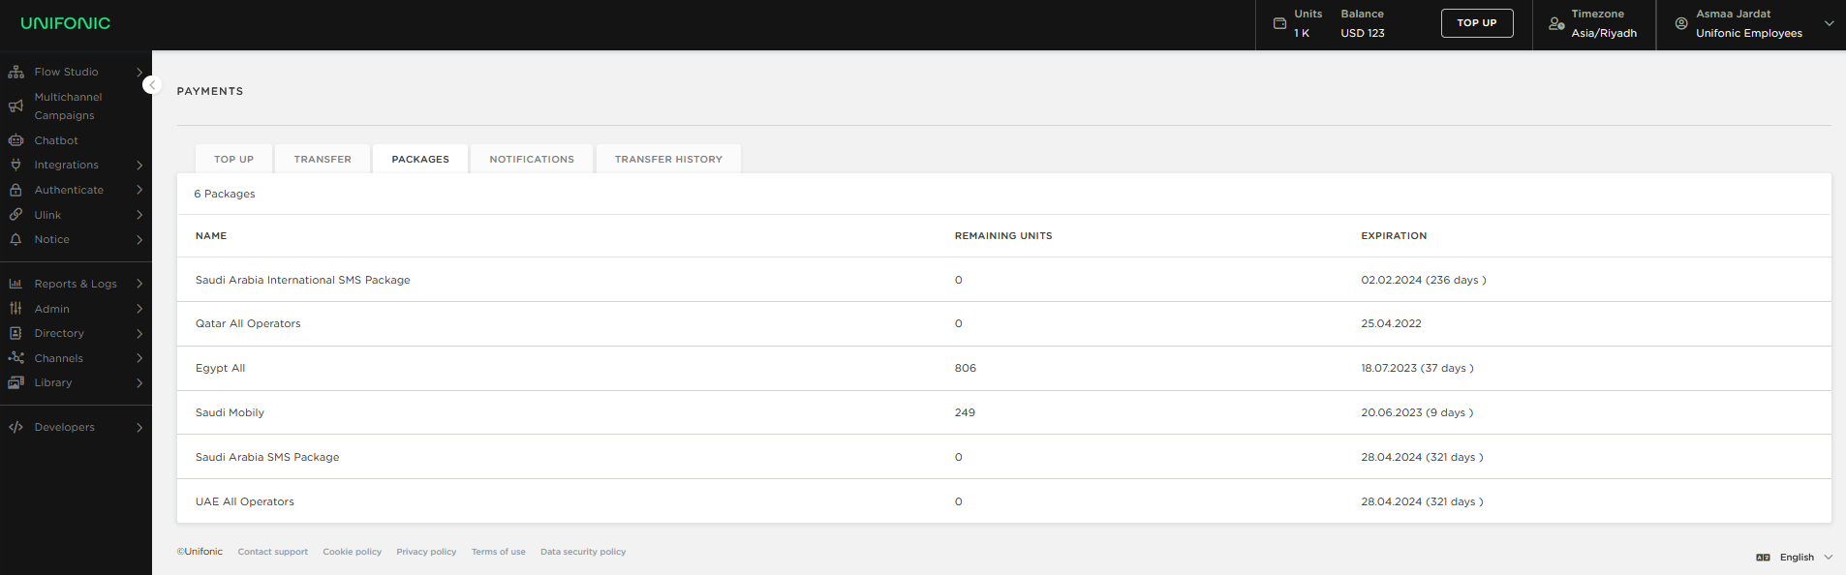Open Flow Studio sidebar icon
The image size is (1846, 575).
click(x=15, y=72)
